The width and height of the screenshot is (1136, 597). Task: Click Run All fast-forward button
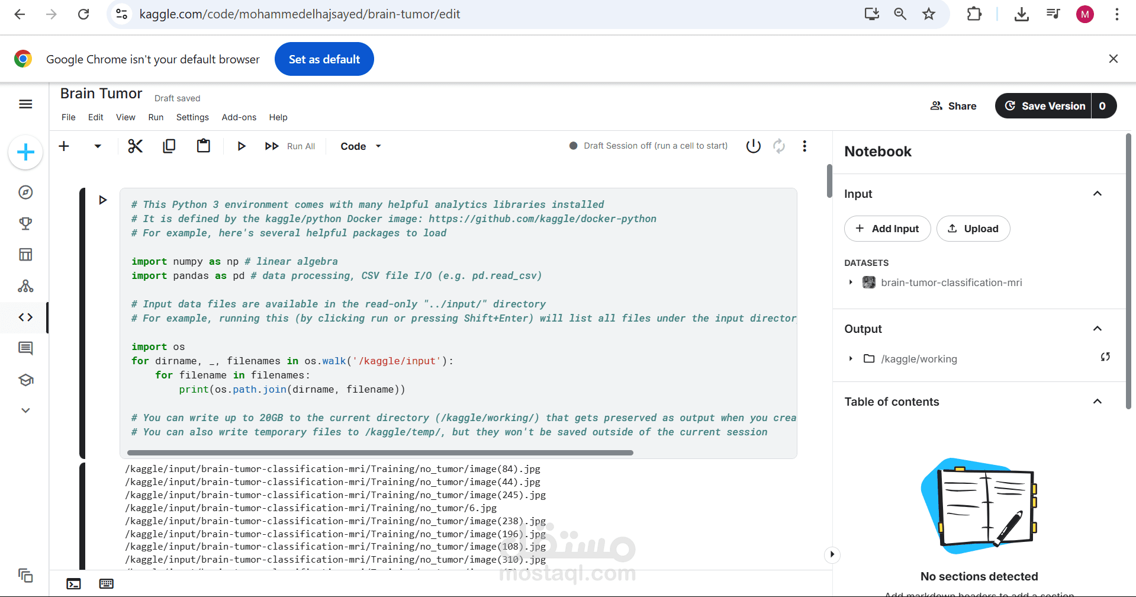pyautogui.click(x=289, y=146)
